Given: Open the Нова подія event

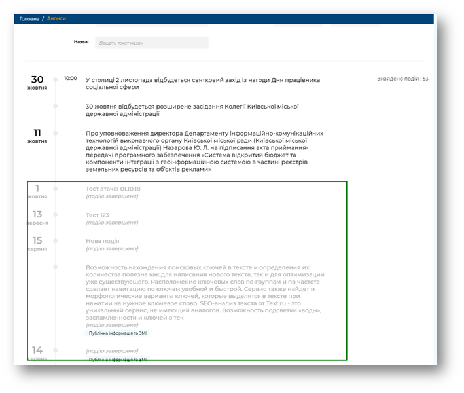Looking at the screenshot, I should (x=102, y=240).
